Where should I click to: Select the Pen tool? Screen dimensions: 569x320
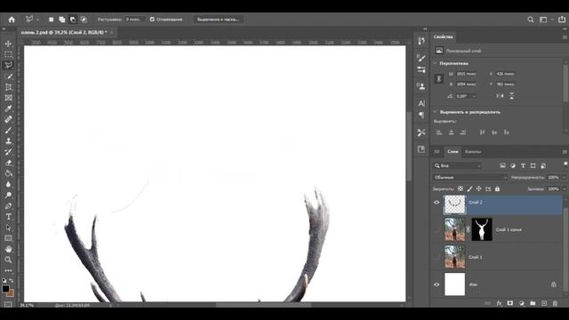coord(8,206)
